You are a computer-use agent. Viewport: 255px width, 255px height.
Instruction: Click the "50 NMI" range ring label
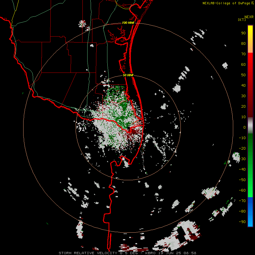(x=128, y=75)
